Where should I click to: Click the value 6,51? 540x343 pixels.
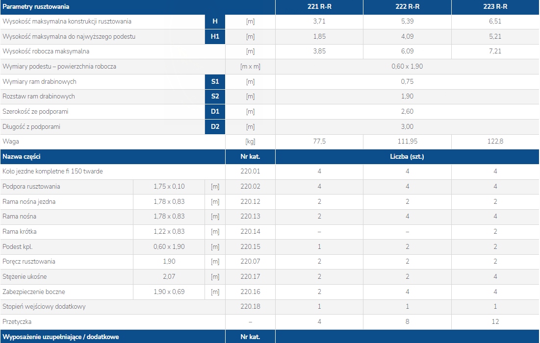pyautogui.click(x=495, y=22)
